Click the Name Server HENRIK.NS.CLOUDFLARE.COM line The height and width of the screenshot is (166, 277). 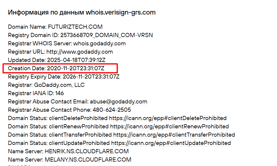tap(68, 151)
